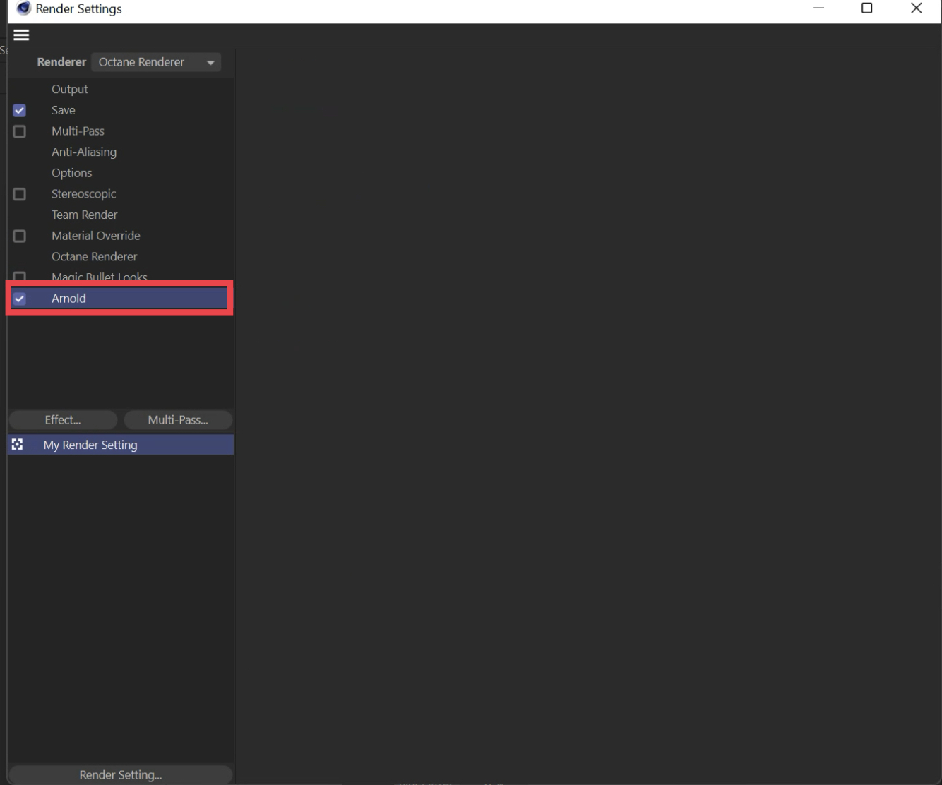Click the Multi-Pass... button
This screenshot has height=785, width=942.
point(178,420)
